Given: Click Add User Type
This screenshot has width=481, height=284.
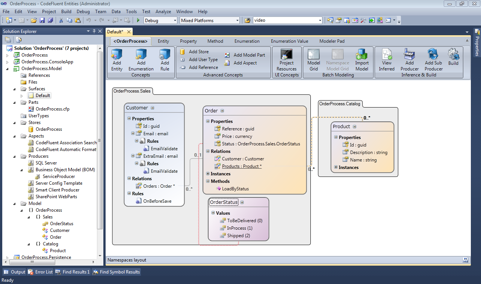Looking at the screenshot, I should [x=198, y=60].
